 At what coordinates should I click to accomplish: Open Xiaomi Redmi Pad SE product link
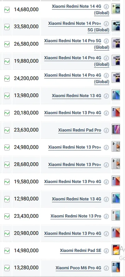coord(80,250)
